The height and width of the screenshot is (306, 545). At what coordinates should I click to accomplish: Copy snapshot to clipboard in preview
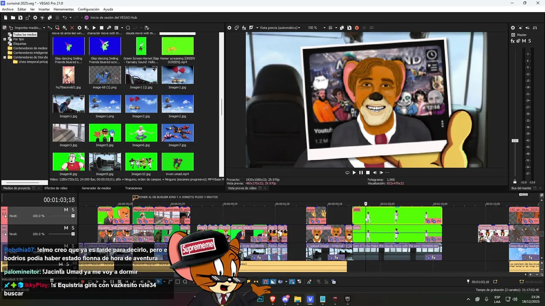click(x=342, y=28)
